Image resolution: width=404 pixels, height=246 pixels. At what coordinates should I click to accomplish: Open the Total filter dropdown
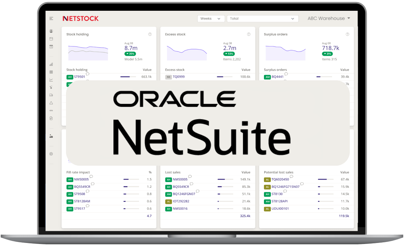[263, 19]
